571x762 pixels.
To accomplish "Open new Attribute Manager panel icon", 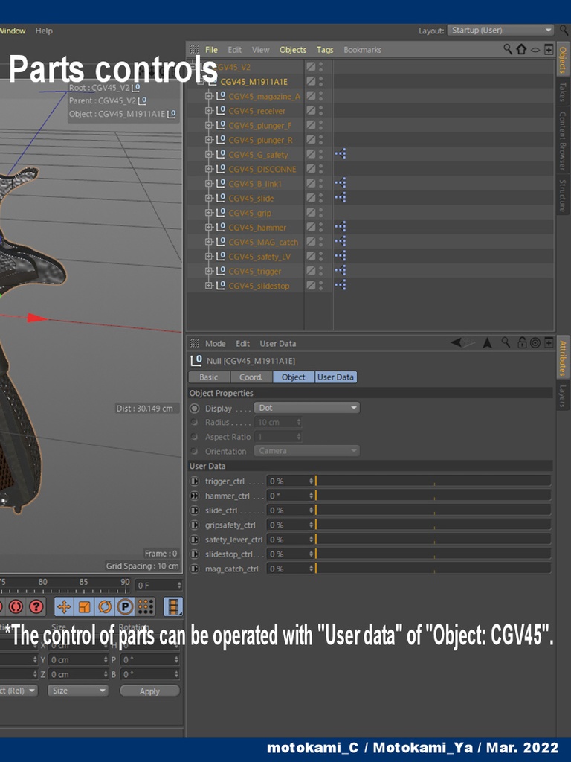I will point(549,343).
